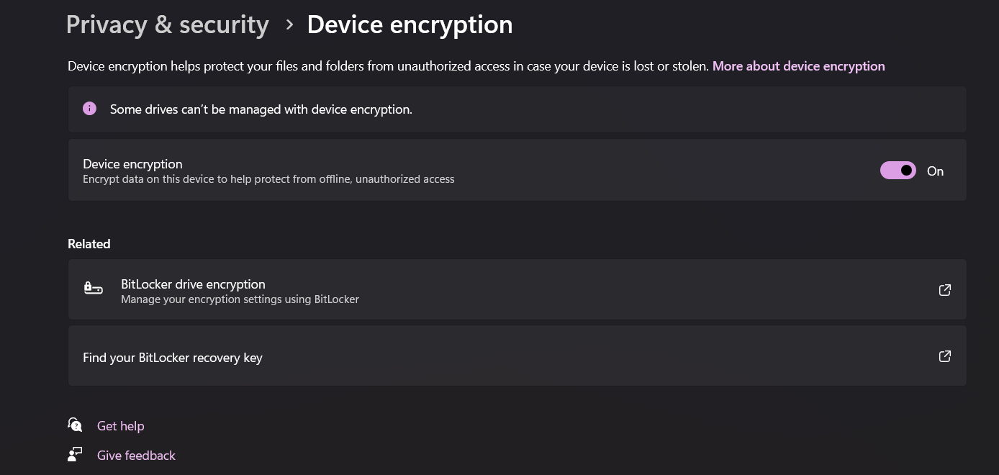Open More about device encryption link
999x475 pixels.
(x=798, y=66)
